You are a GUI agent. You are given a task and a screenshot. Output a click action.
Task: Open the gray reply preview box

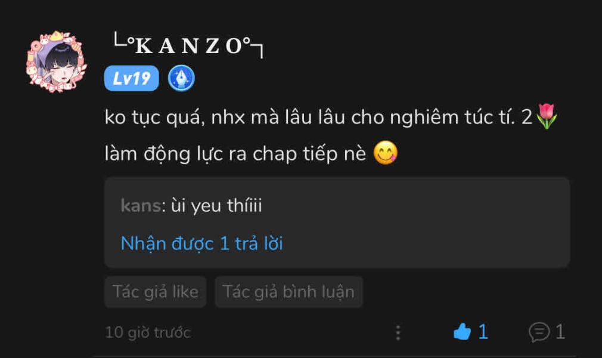tap(337, 223)
